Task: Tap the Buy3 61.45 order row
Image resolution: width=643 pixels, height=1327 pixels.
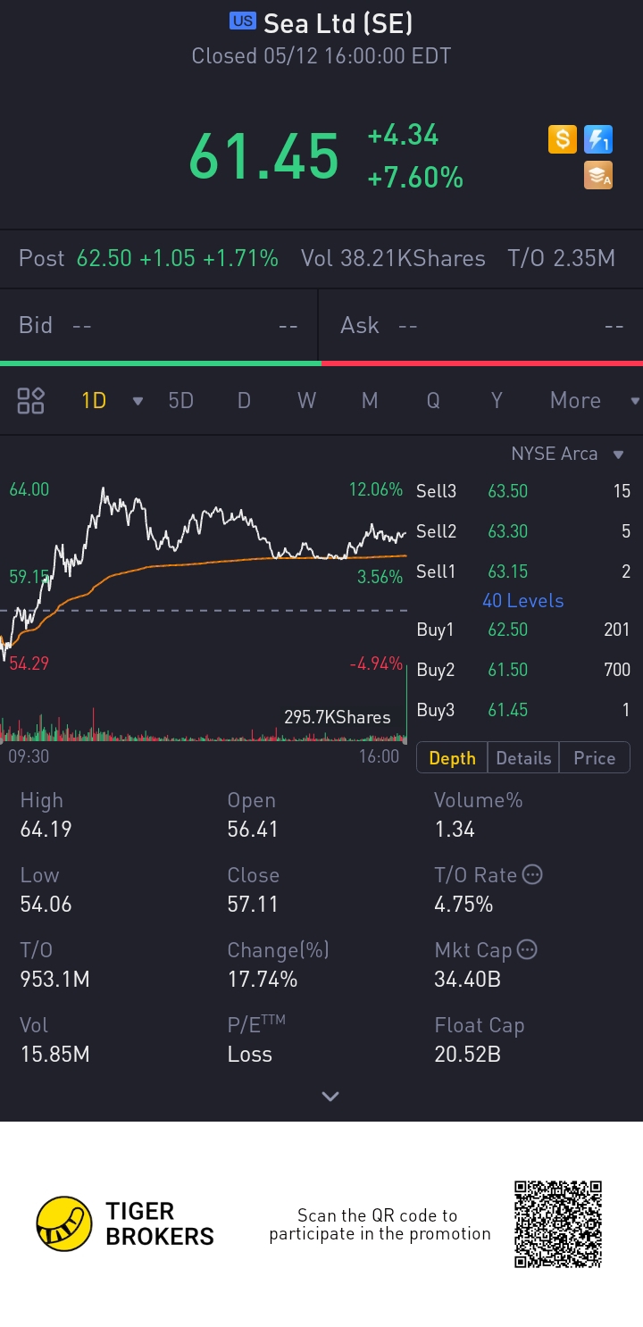Action: click(x=523, y=710)
